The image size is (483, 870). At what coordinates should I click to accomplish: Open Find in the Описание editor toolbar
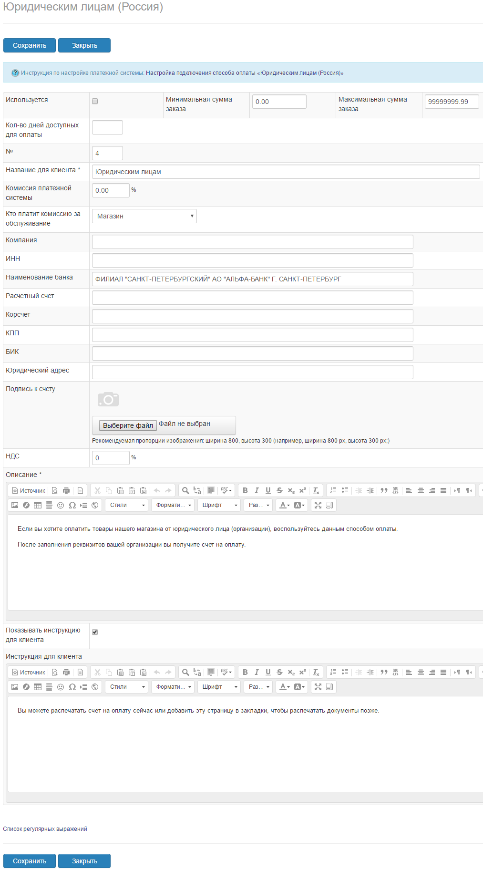click(x=185, y=490)
